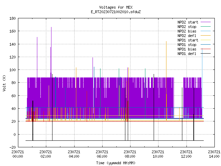Click the red NPD1 bias legend line
This screenshot has height=166, width=221.
[205, 49]
